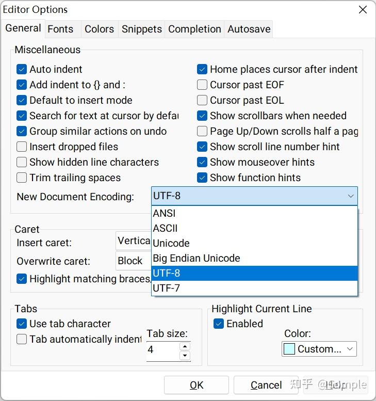Screen dimensions: 376x401
Task: Decrease tab size with down arrow
Action: coord(185,355)
